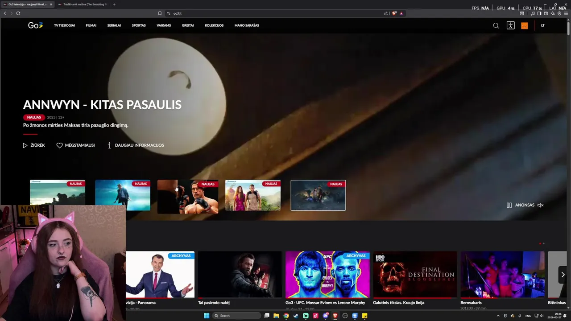Open Chrome on taskbar

[x=286, y=316]
